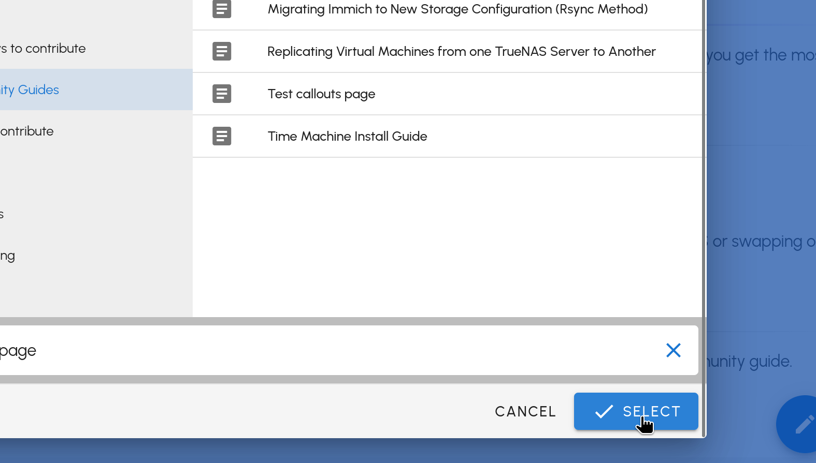816x463 pixels.
Task: Click the page icon beside Time Machine Install Guide
Action: coord(222,136)
